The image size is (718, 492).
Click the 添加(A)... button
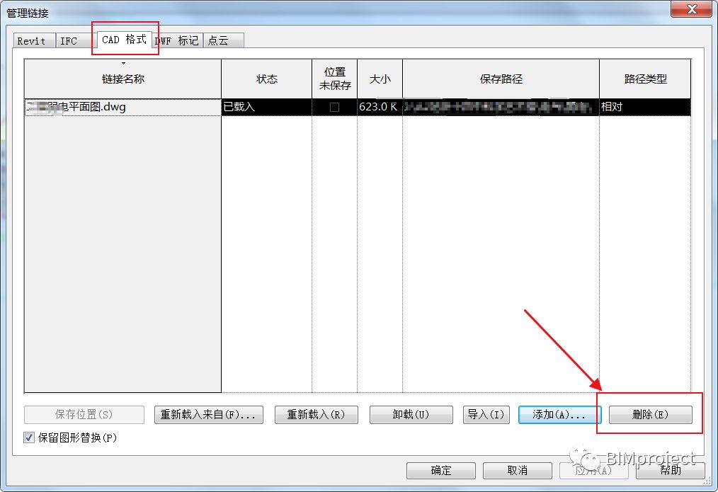(559, 415)
